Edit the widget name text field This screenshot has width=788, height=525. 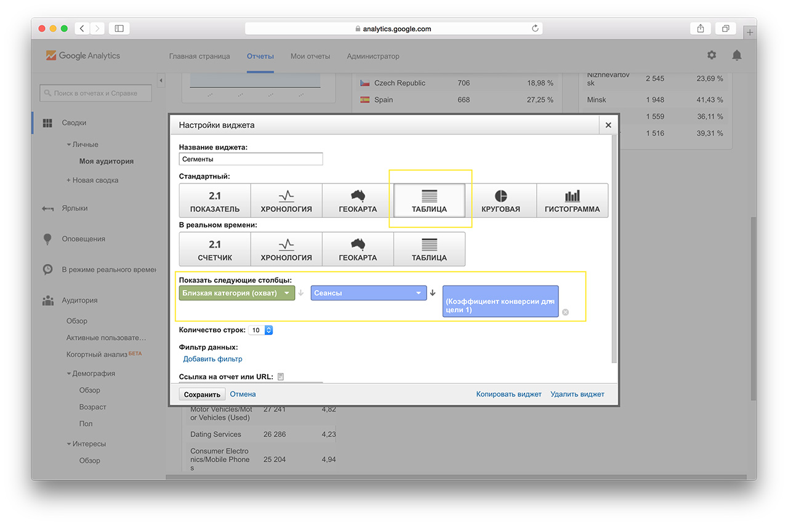(251, 159)
